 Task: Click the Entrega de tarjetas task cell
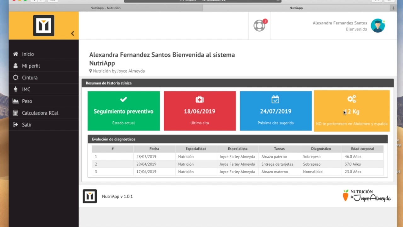(279, 164)
